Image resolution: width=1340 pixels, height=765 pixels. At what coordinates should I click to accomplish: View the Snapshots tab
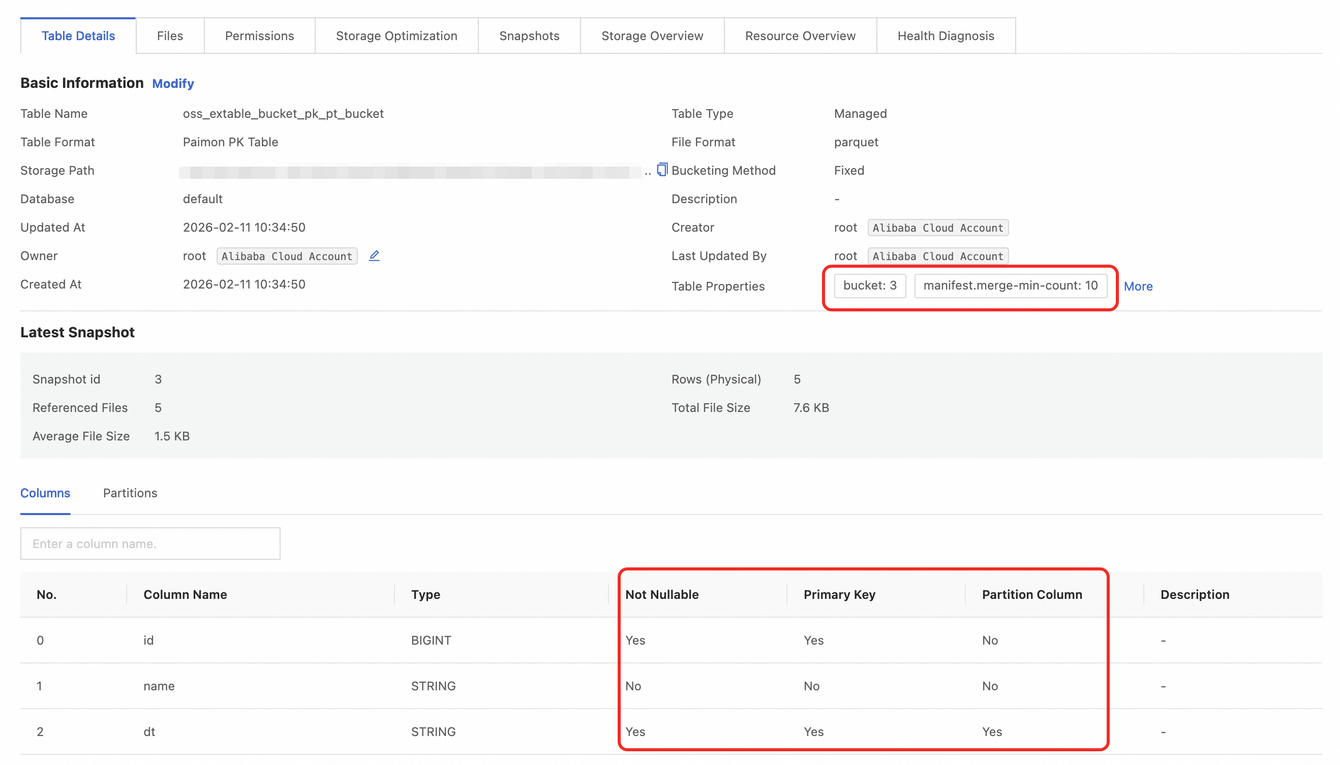click(529, 36)
